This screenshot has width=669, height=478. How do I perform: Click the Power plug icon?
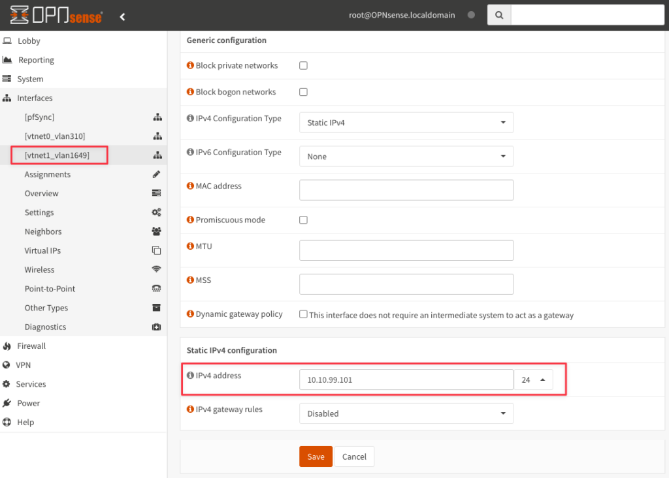point(7,403)
